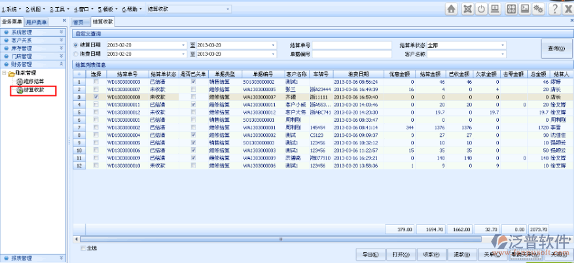
Task: Collapse the 账款管理 tree folder
Action: click(5, 73)
